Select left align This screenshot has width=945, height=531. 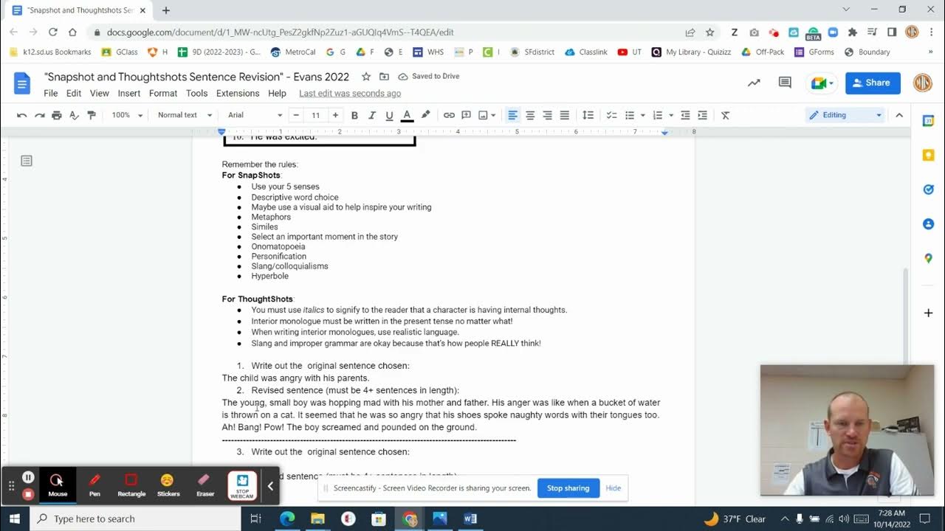[x=512, y=115]
